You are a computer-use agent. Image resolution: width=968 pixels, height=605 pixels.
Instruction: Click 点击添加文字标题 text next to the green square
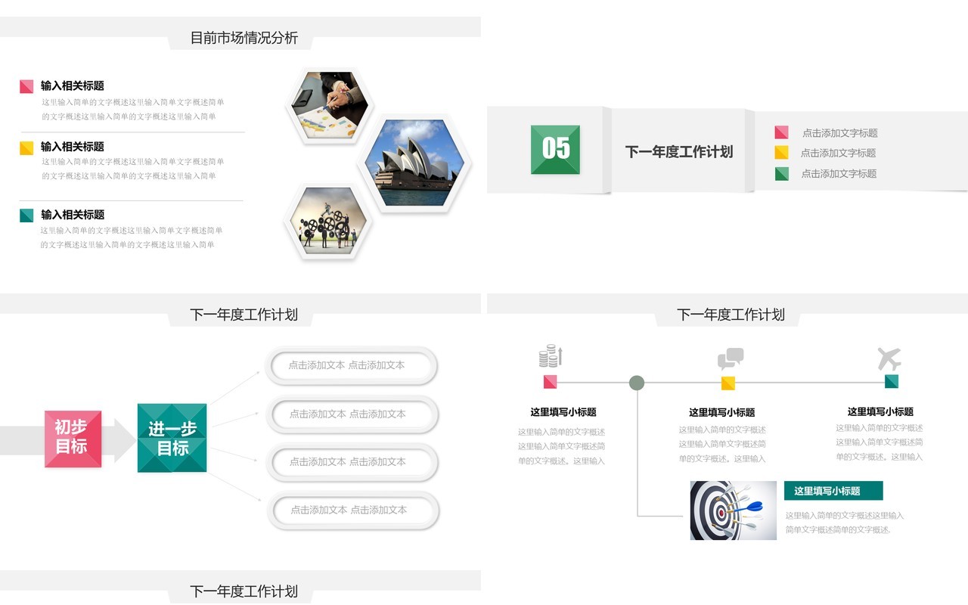839,173
